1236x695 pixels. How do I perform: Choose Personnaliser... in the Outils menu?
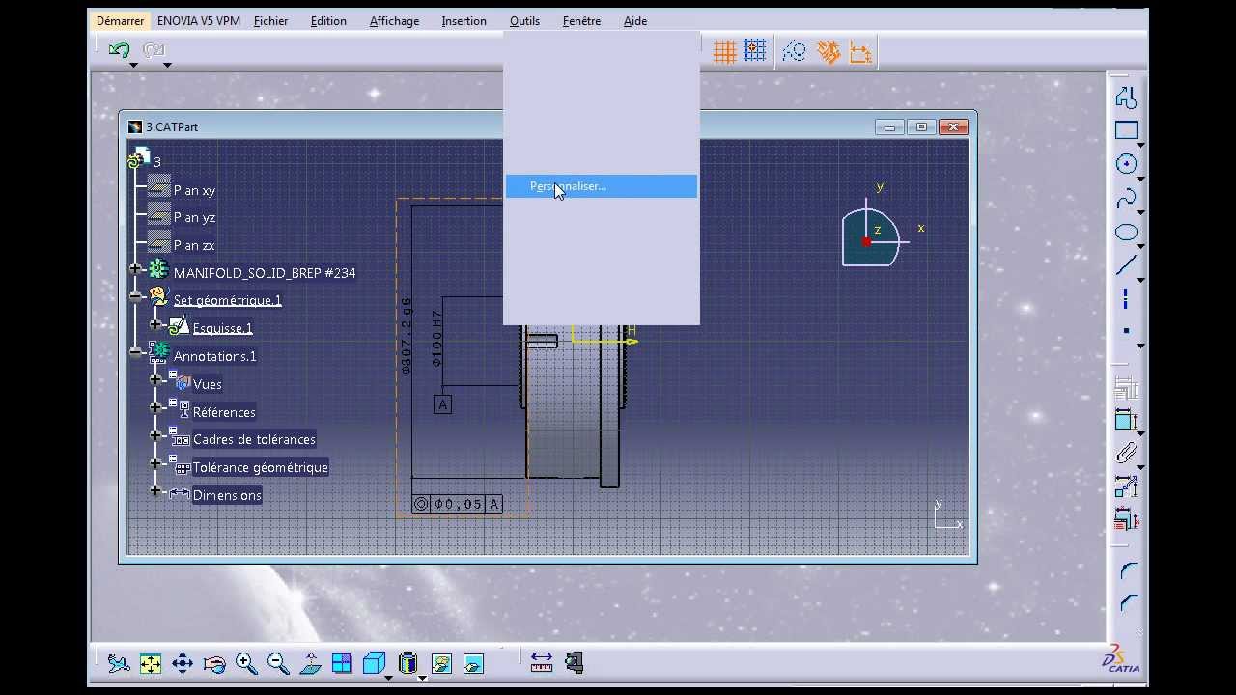tap(568, 186)
